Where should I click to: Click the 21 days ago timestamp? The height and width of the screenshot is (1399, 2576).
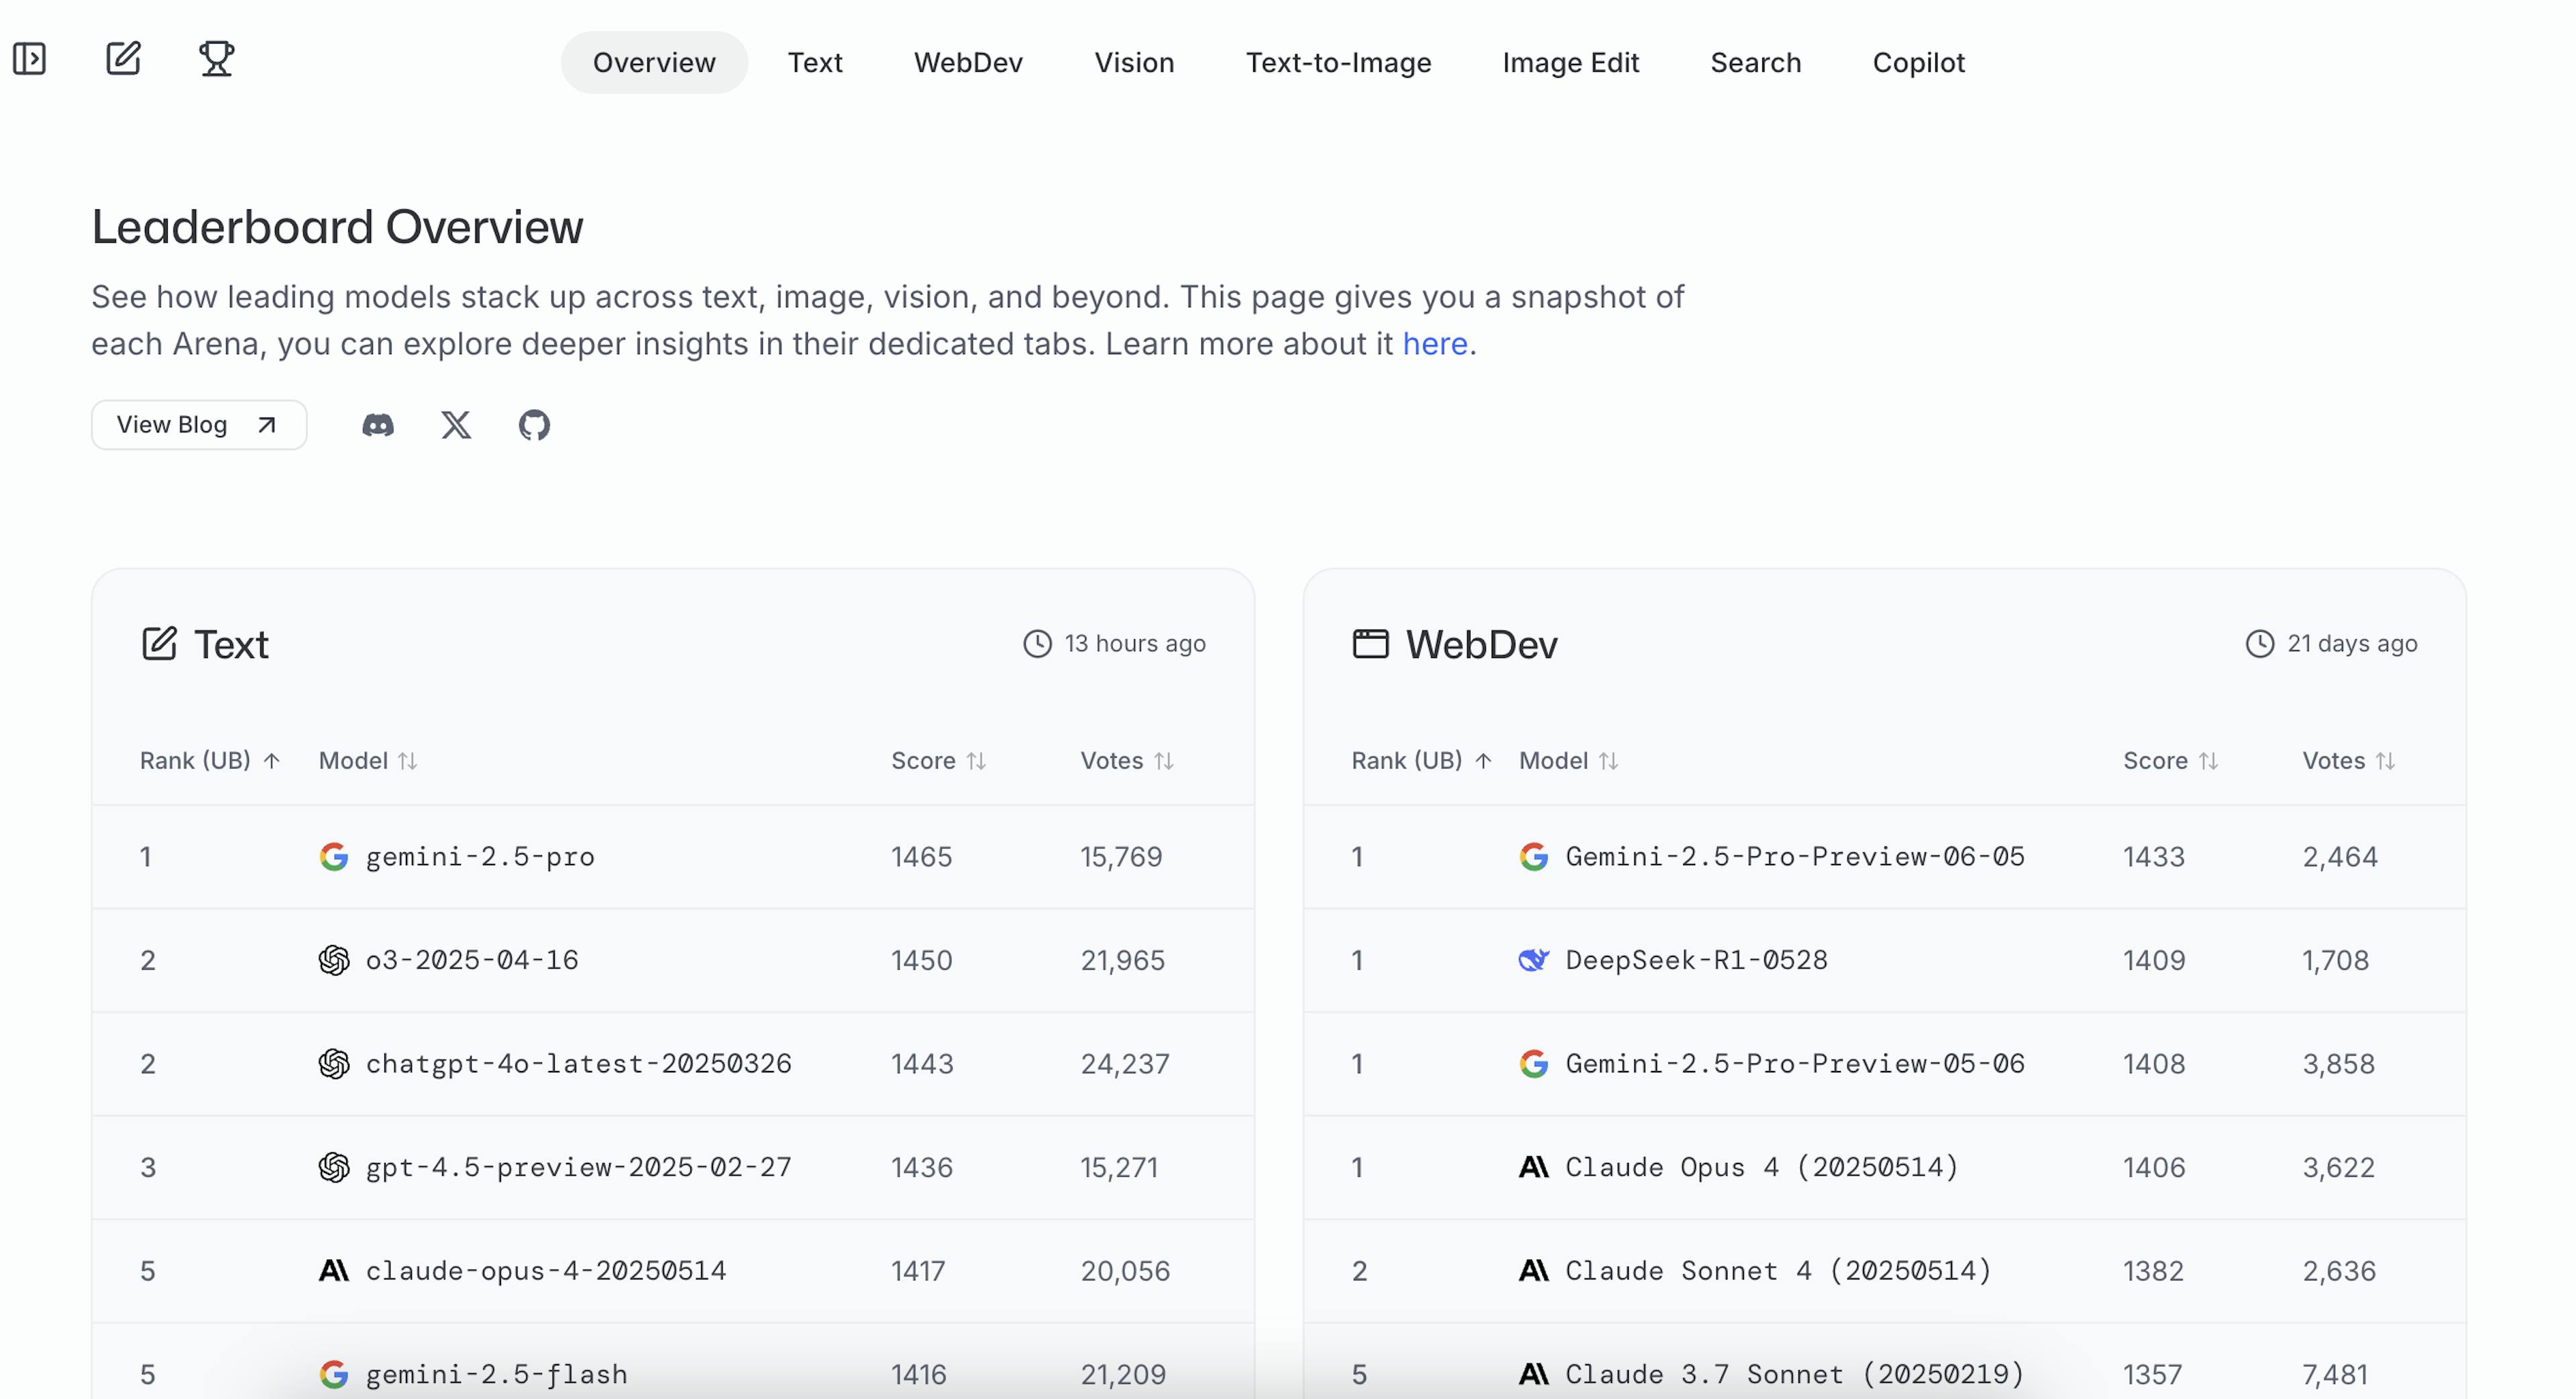pyautogui.click(x=2352, y=644)
